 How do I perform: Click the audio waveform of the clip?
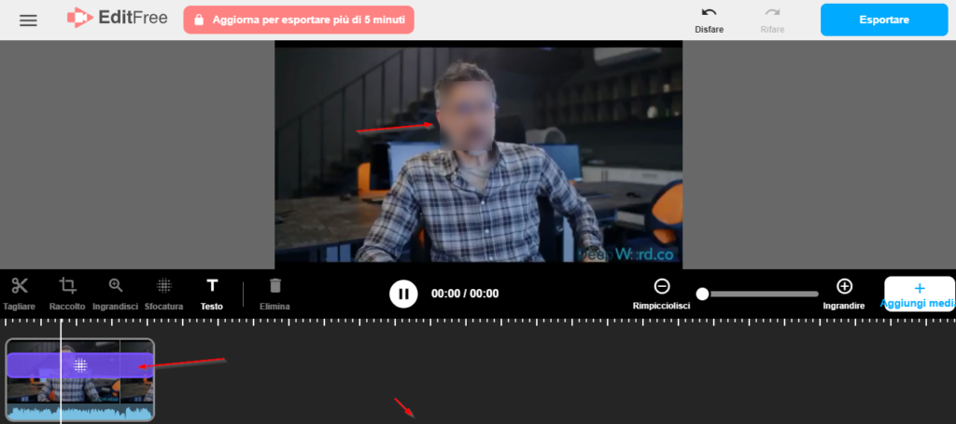[80, 414]
